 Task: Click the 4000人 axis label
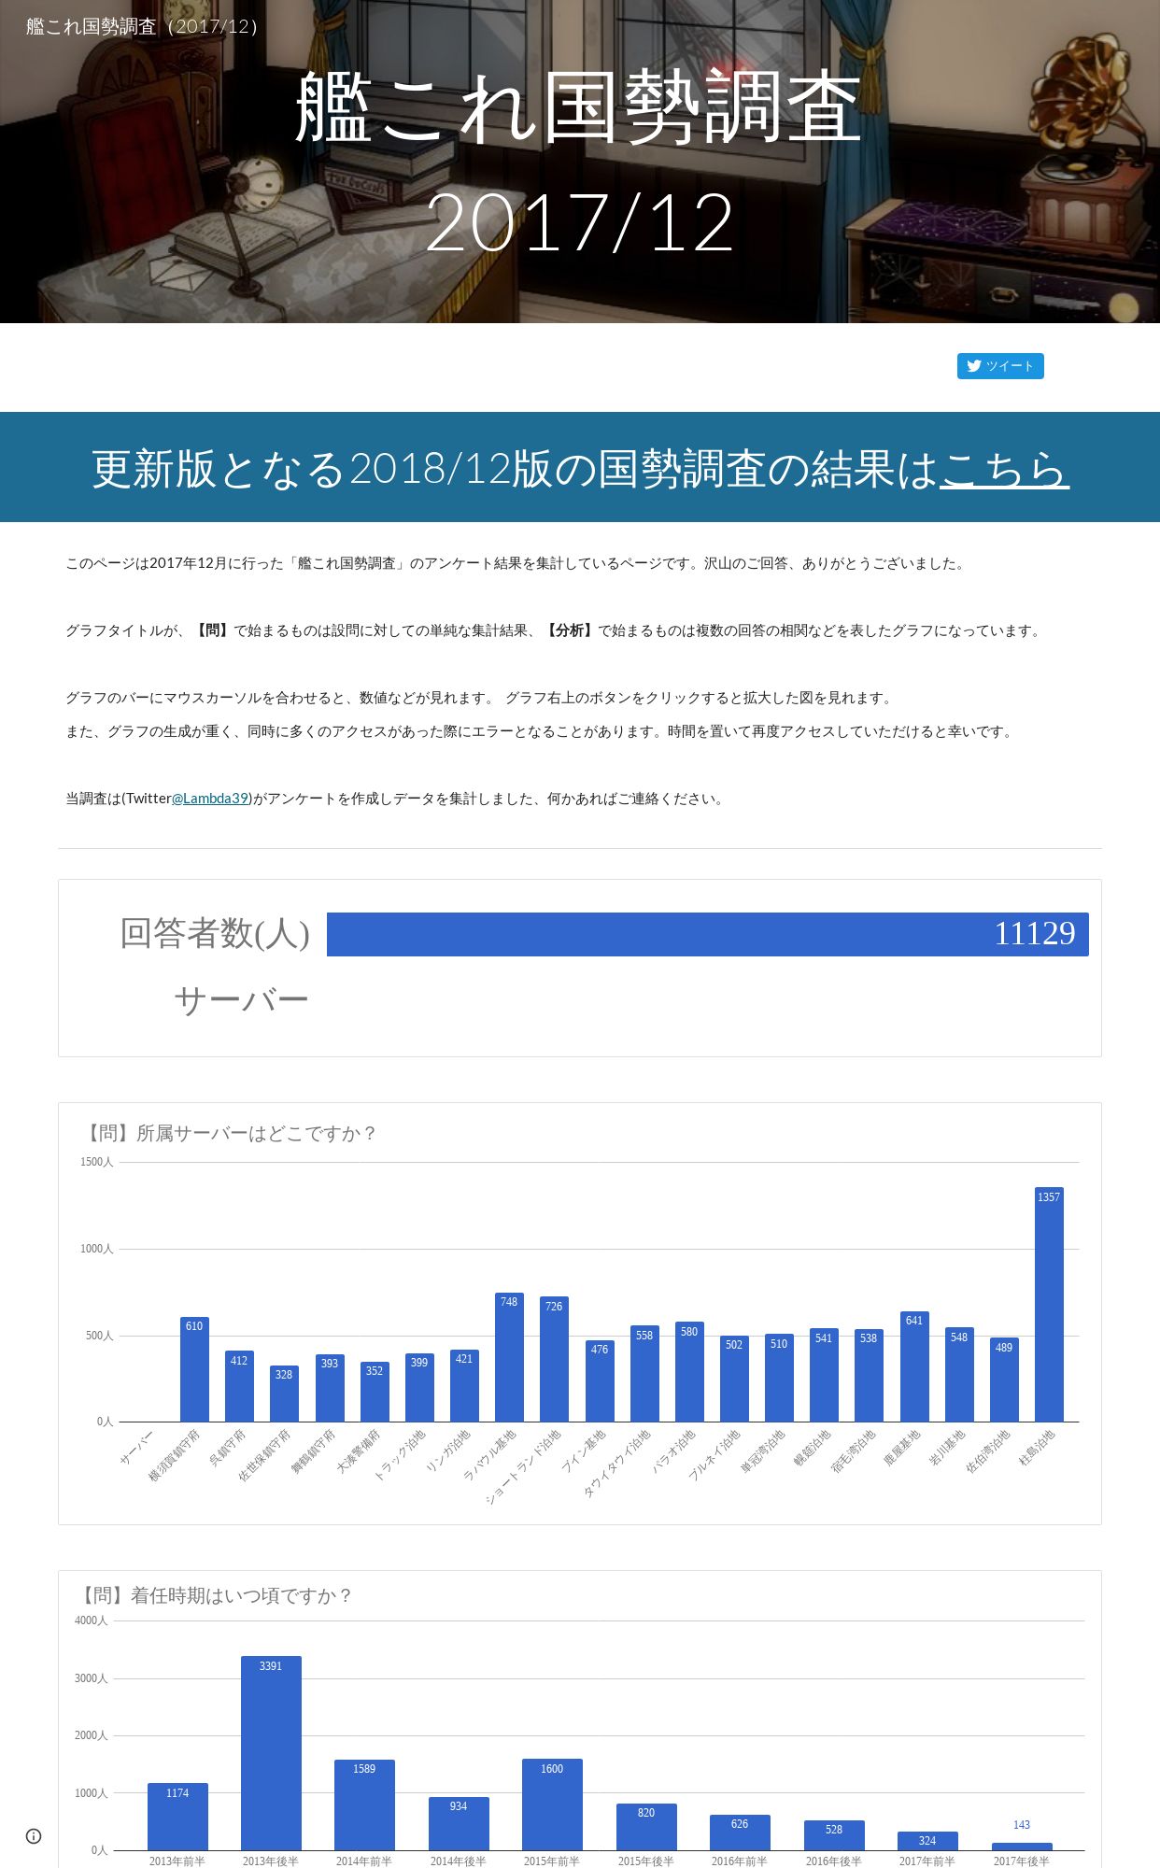coord(92,1620)
